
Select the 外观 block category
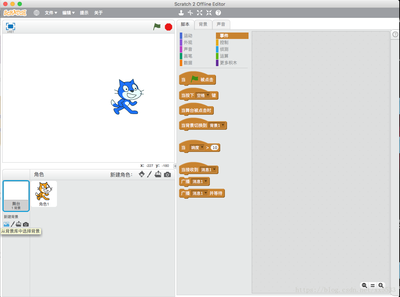point(188,43)
